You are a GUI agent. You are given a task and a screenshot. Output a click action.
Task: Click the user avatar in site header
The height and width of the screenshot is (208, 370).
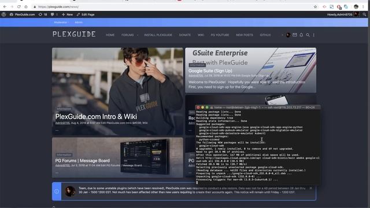(288, 35)
